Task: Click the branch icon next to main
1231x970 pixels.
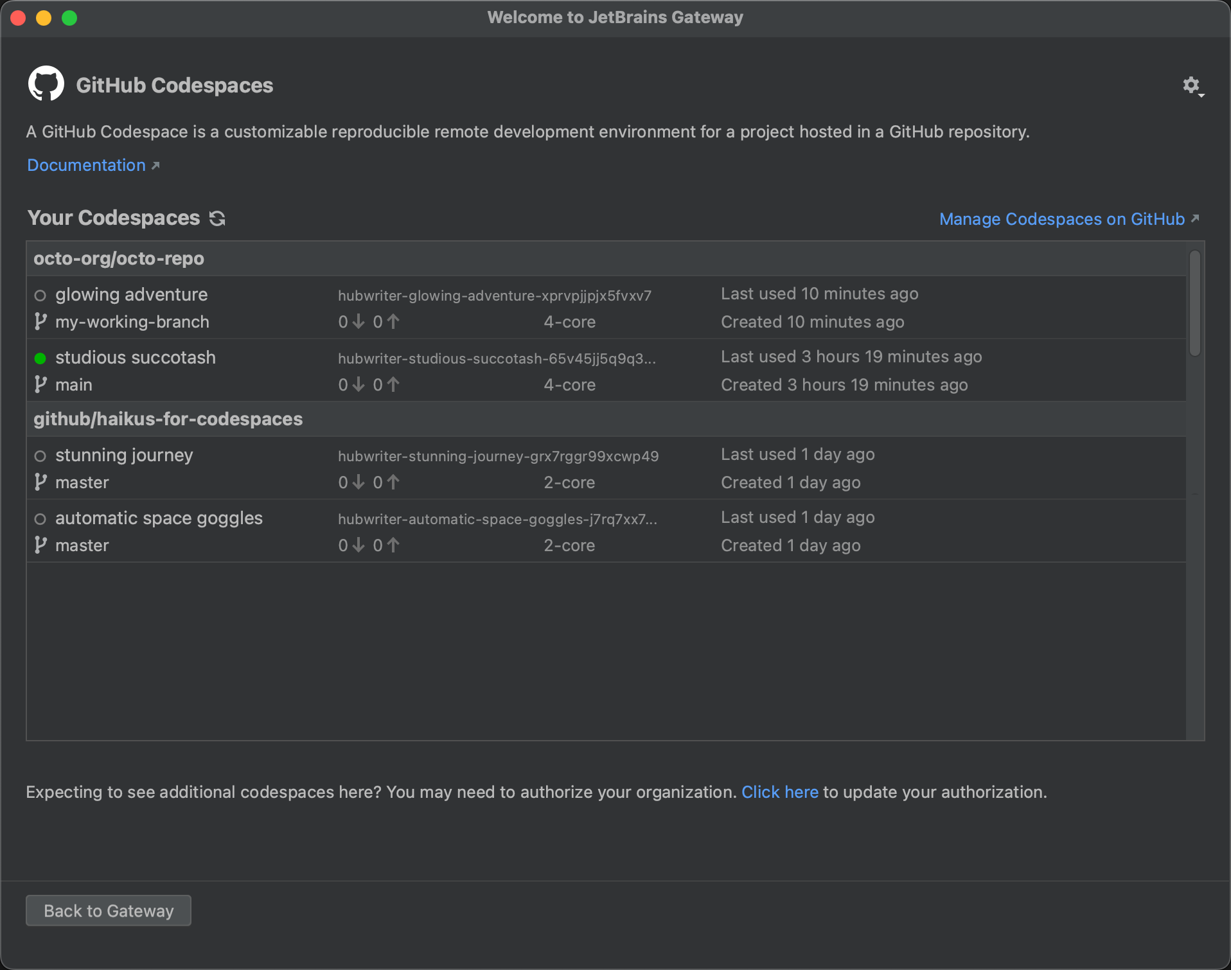Action: point(40,384)
